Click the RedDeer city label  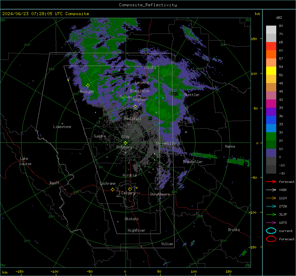pyautogui.click(x=139, y=99)
